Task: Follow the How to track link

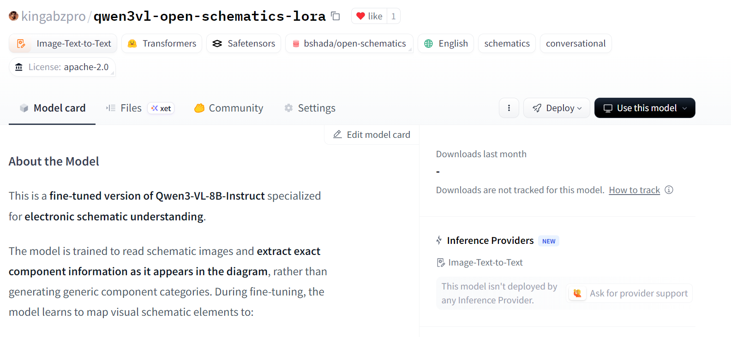Action: 634,190
